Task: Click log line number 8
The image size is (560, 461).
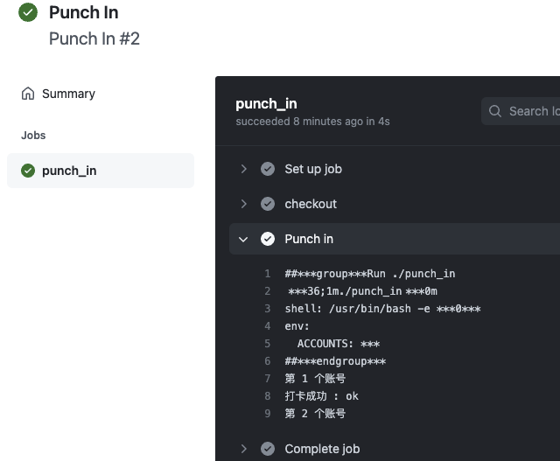Action: (x=268, y=396)
